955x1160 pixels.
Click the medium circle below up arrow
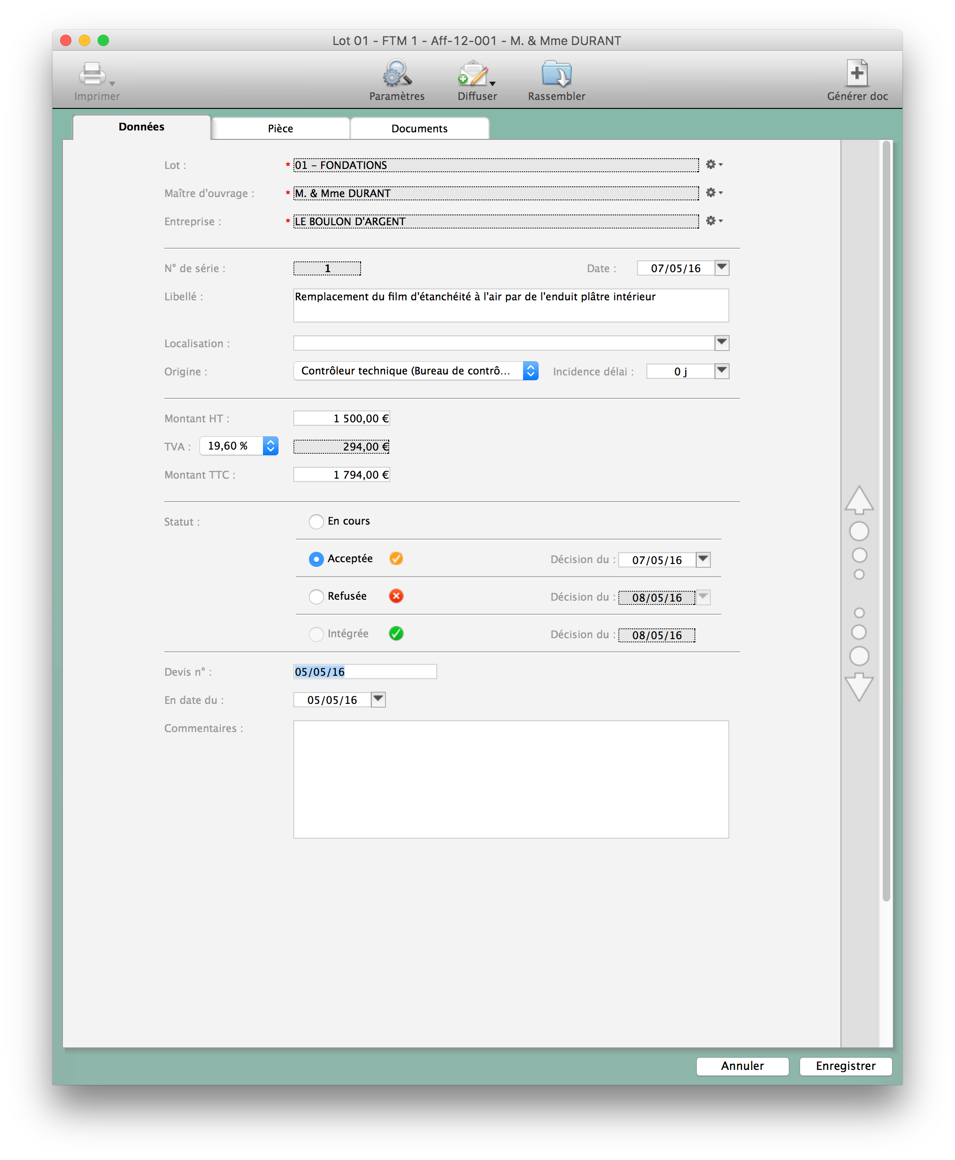coord(859,555)
